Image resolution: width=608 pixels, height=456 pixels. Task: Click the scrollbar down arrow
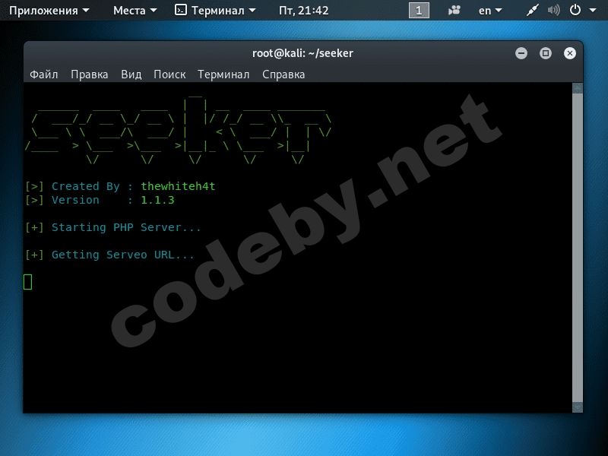[578, 407]
